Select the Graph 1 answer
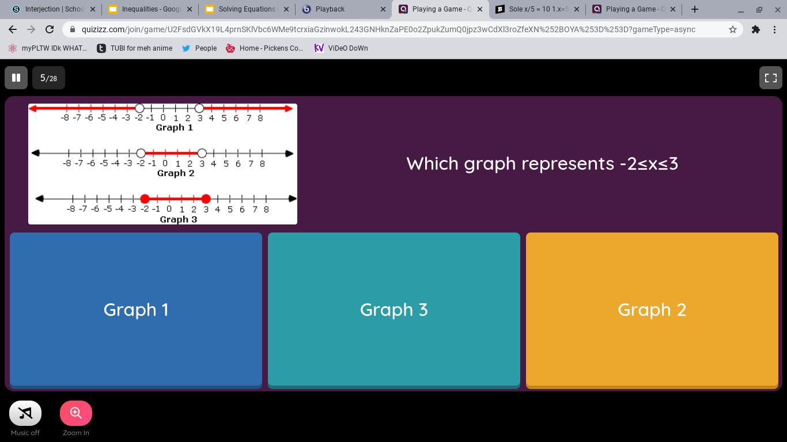Image resolution: width=787 pixels, height=442 pixels. [x=136, y=310]
